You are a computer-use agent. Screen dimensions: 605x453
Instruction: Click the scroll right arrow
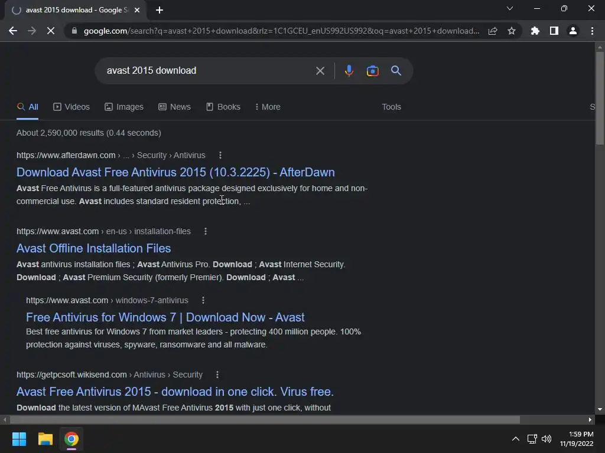pos(590,419)
